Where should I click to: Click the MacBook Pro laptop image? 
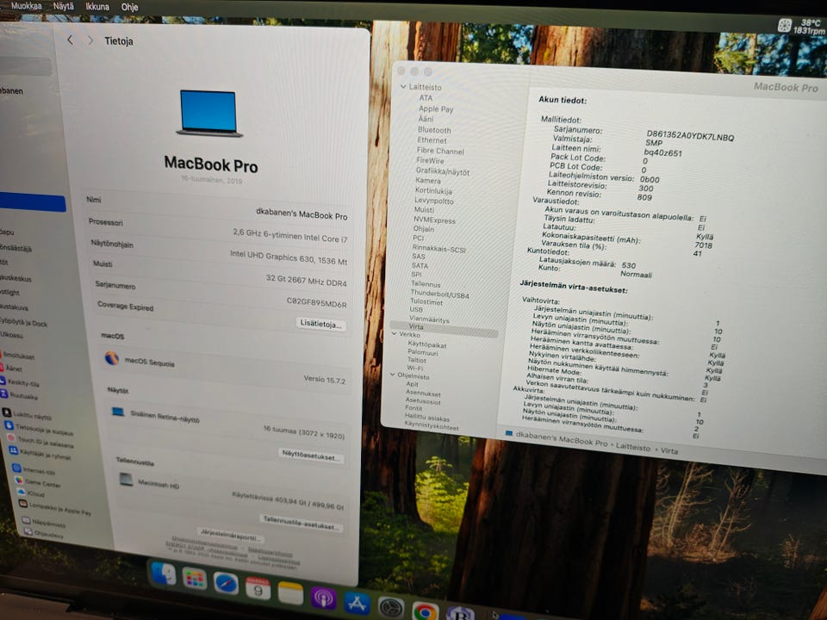(208, 114)
